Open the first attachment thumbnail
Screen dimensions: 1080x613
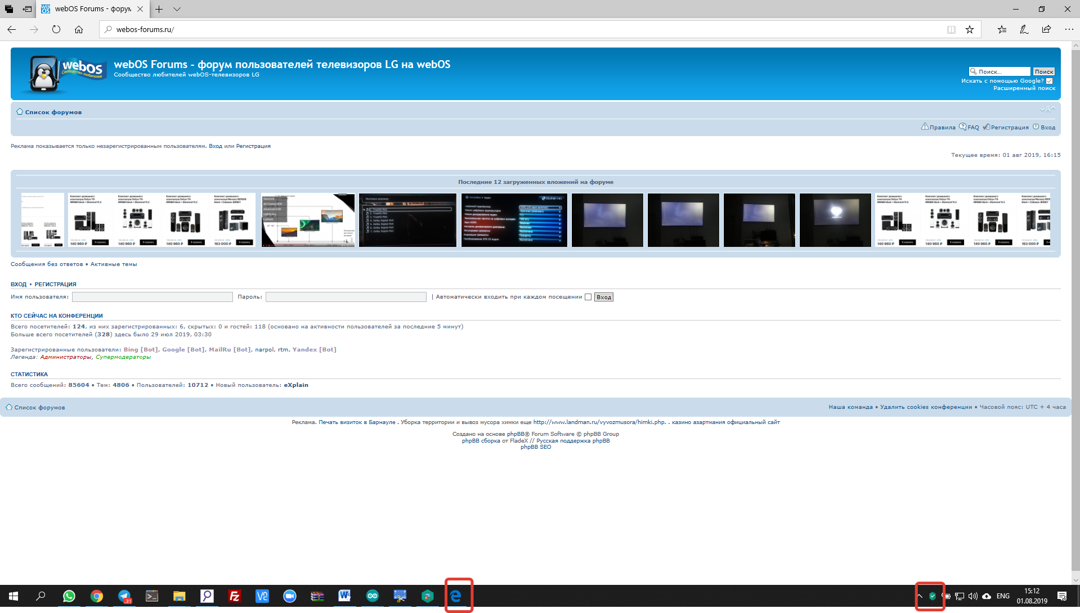pyautogui.click(x=43, y=220)
